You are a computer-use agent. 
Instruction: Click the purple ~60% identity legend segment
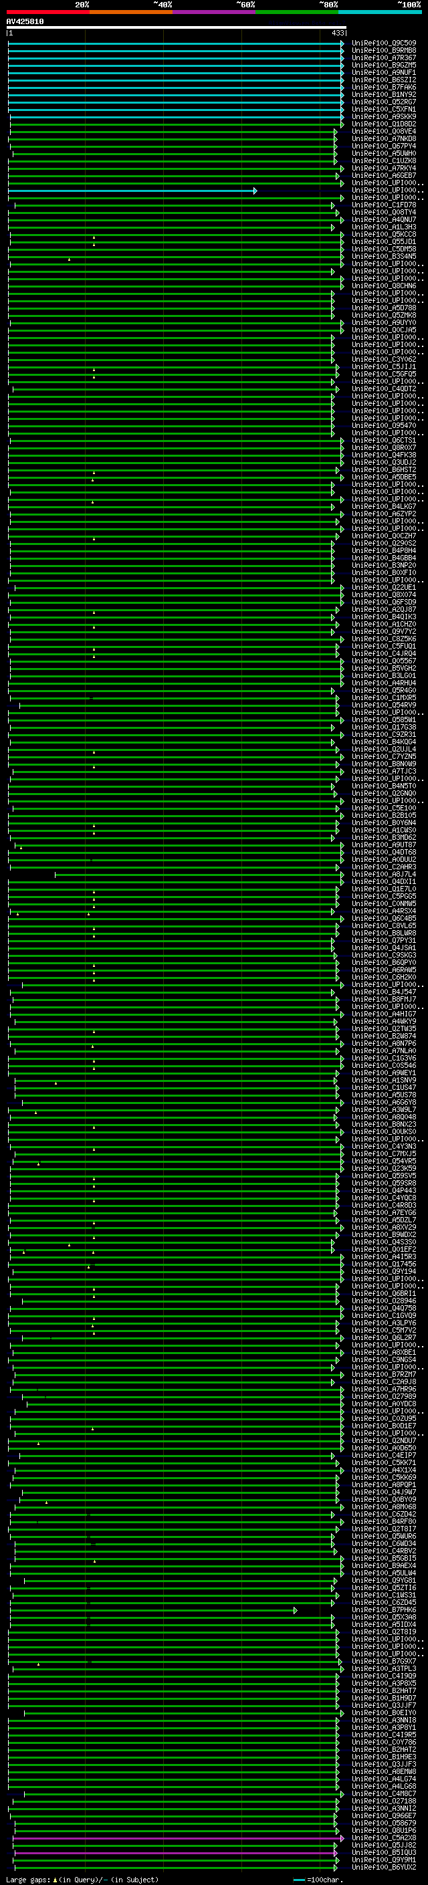[x=213, y=12]
